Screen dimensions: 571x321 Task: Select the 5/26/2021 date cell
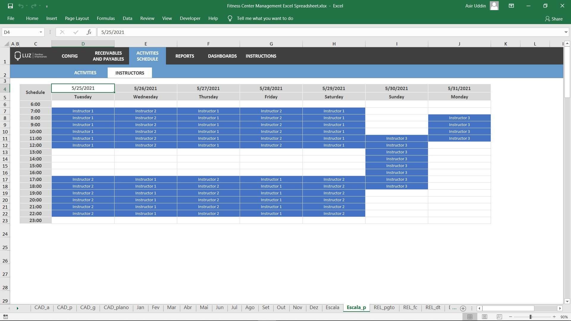click(x=145, y=88)
